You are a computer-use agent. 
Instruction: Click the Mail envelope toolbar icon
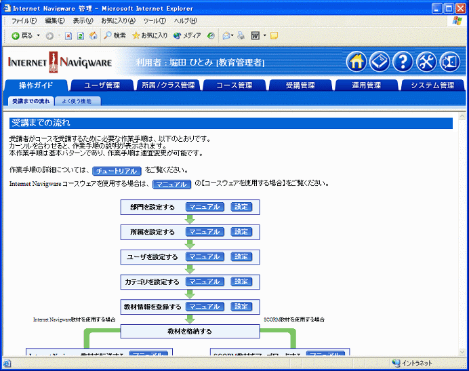click(226, 36)
